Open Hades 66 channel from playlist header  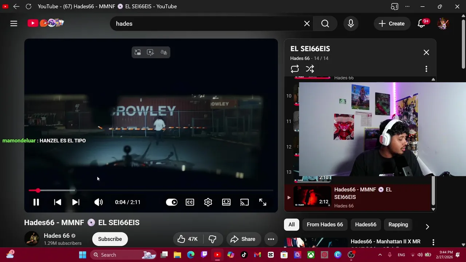(x=300, y=58)
